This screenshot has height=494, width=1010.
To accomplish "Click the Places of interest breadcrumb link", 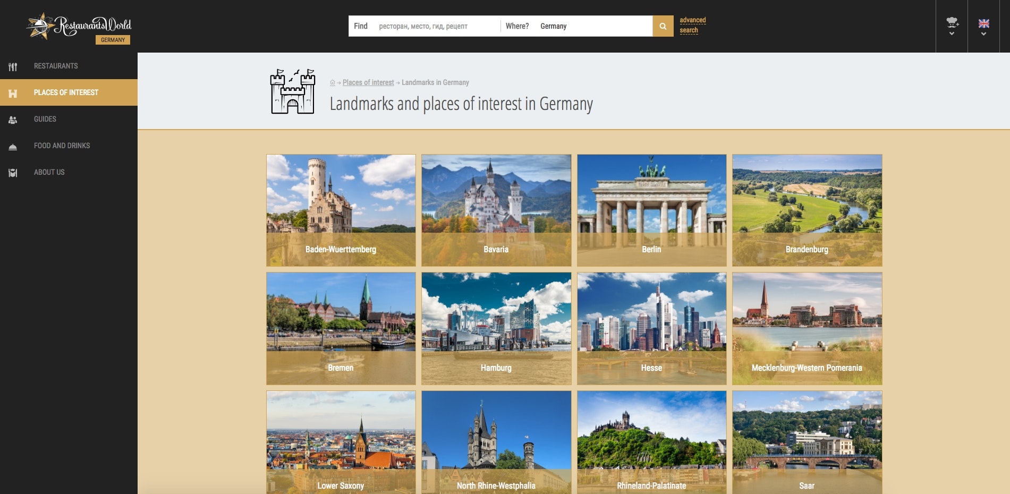I will [368, 82].
